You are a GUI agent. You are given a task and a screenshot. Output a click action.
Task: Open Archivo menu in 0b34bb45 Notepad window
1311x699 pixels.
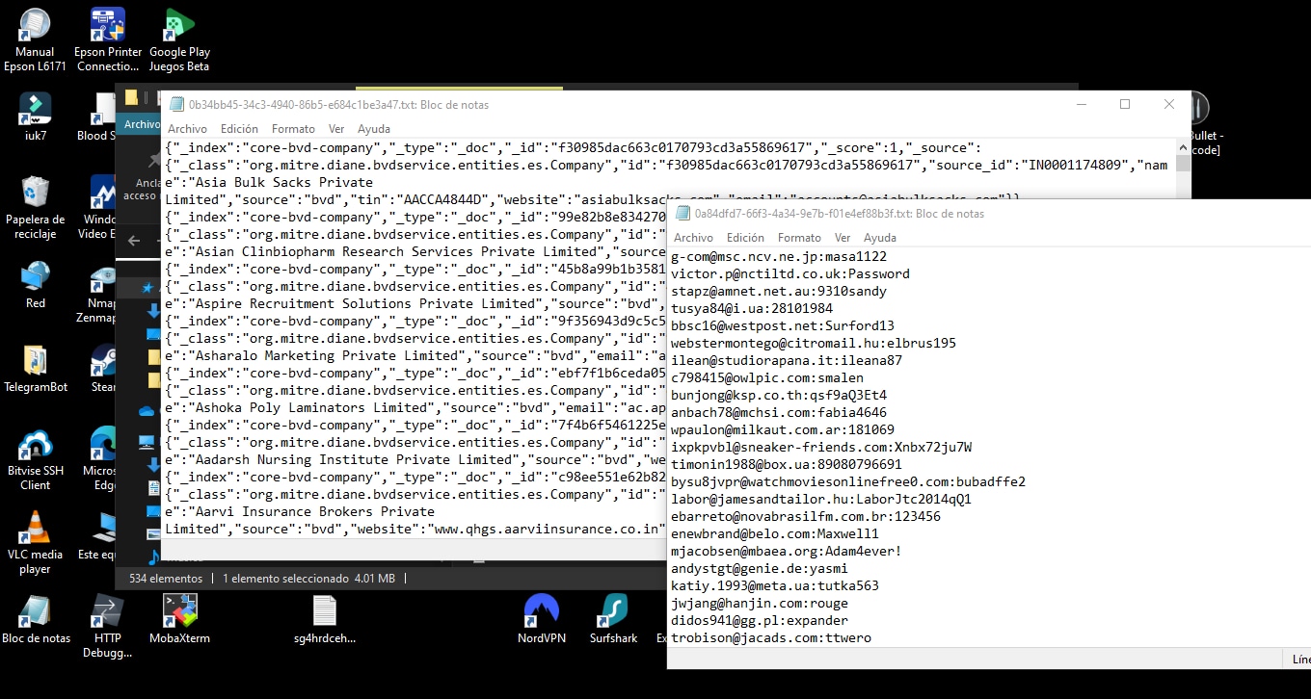(x=187, y=129)
